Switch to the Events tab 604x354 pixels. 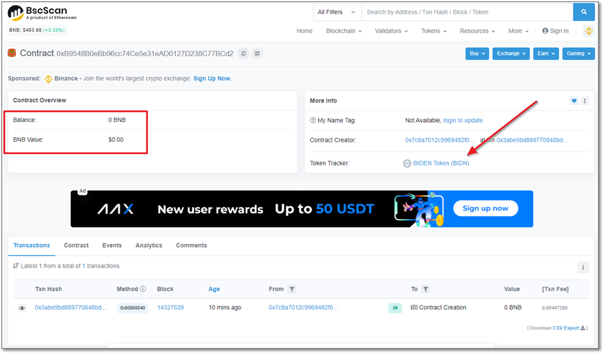tap(112, 245)
